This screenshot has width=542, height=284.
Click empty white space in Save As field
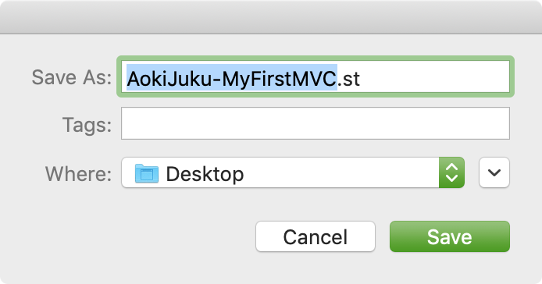(x=434, y=76)
